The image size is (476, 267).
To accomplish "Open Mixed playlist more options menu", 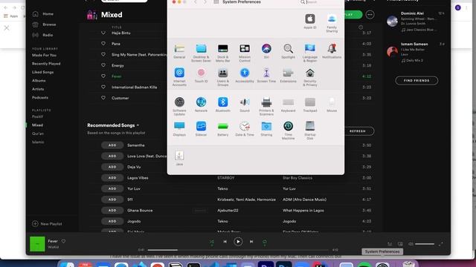I will tap(370, 15).
